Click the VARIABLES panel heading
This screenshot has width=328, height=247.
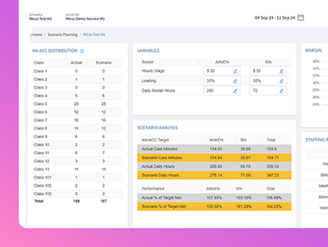[148, 51]
